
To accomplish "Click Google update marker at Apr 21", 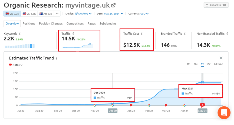I will [184, 105].
